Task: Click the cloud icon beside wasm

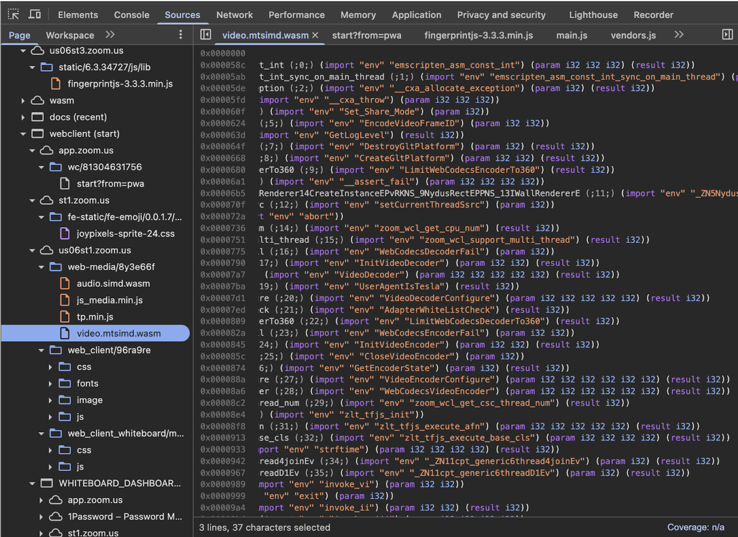Action: (38, 101)
